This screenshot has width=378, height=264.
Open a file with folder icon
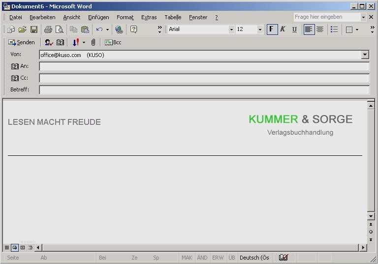23,29
